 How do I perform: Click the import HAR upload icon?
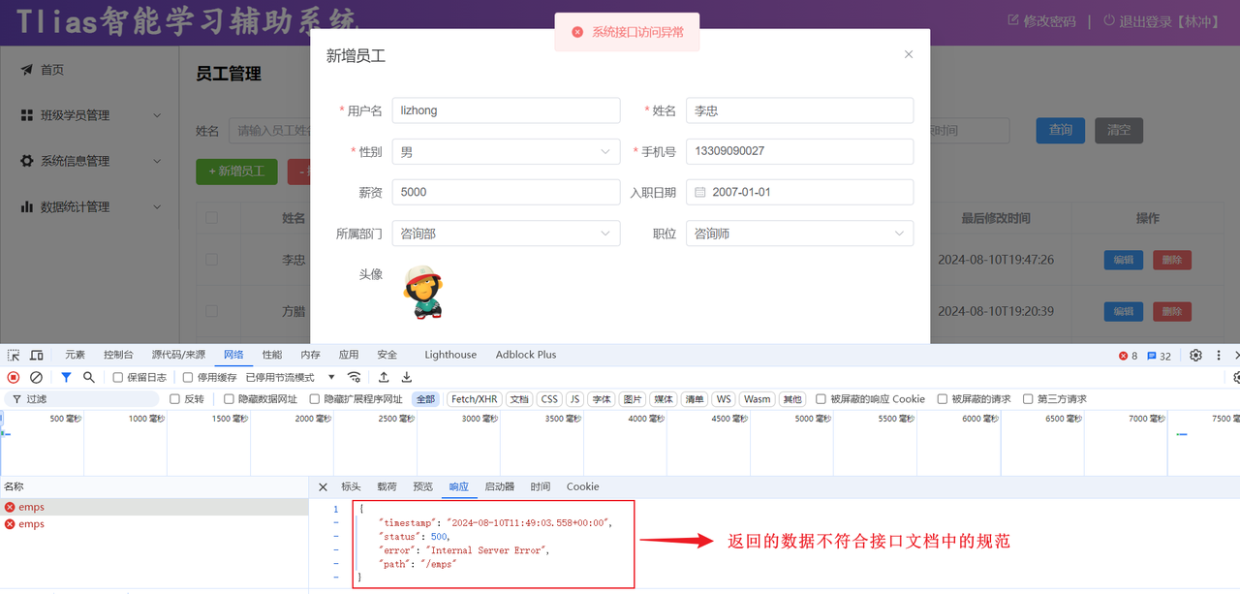pos(384,377)
